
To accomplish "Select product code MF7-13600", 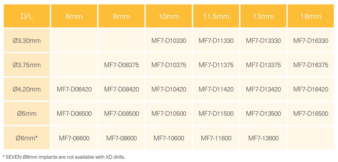I will point(263,138).
